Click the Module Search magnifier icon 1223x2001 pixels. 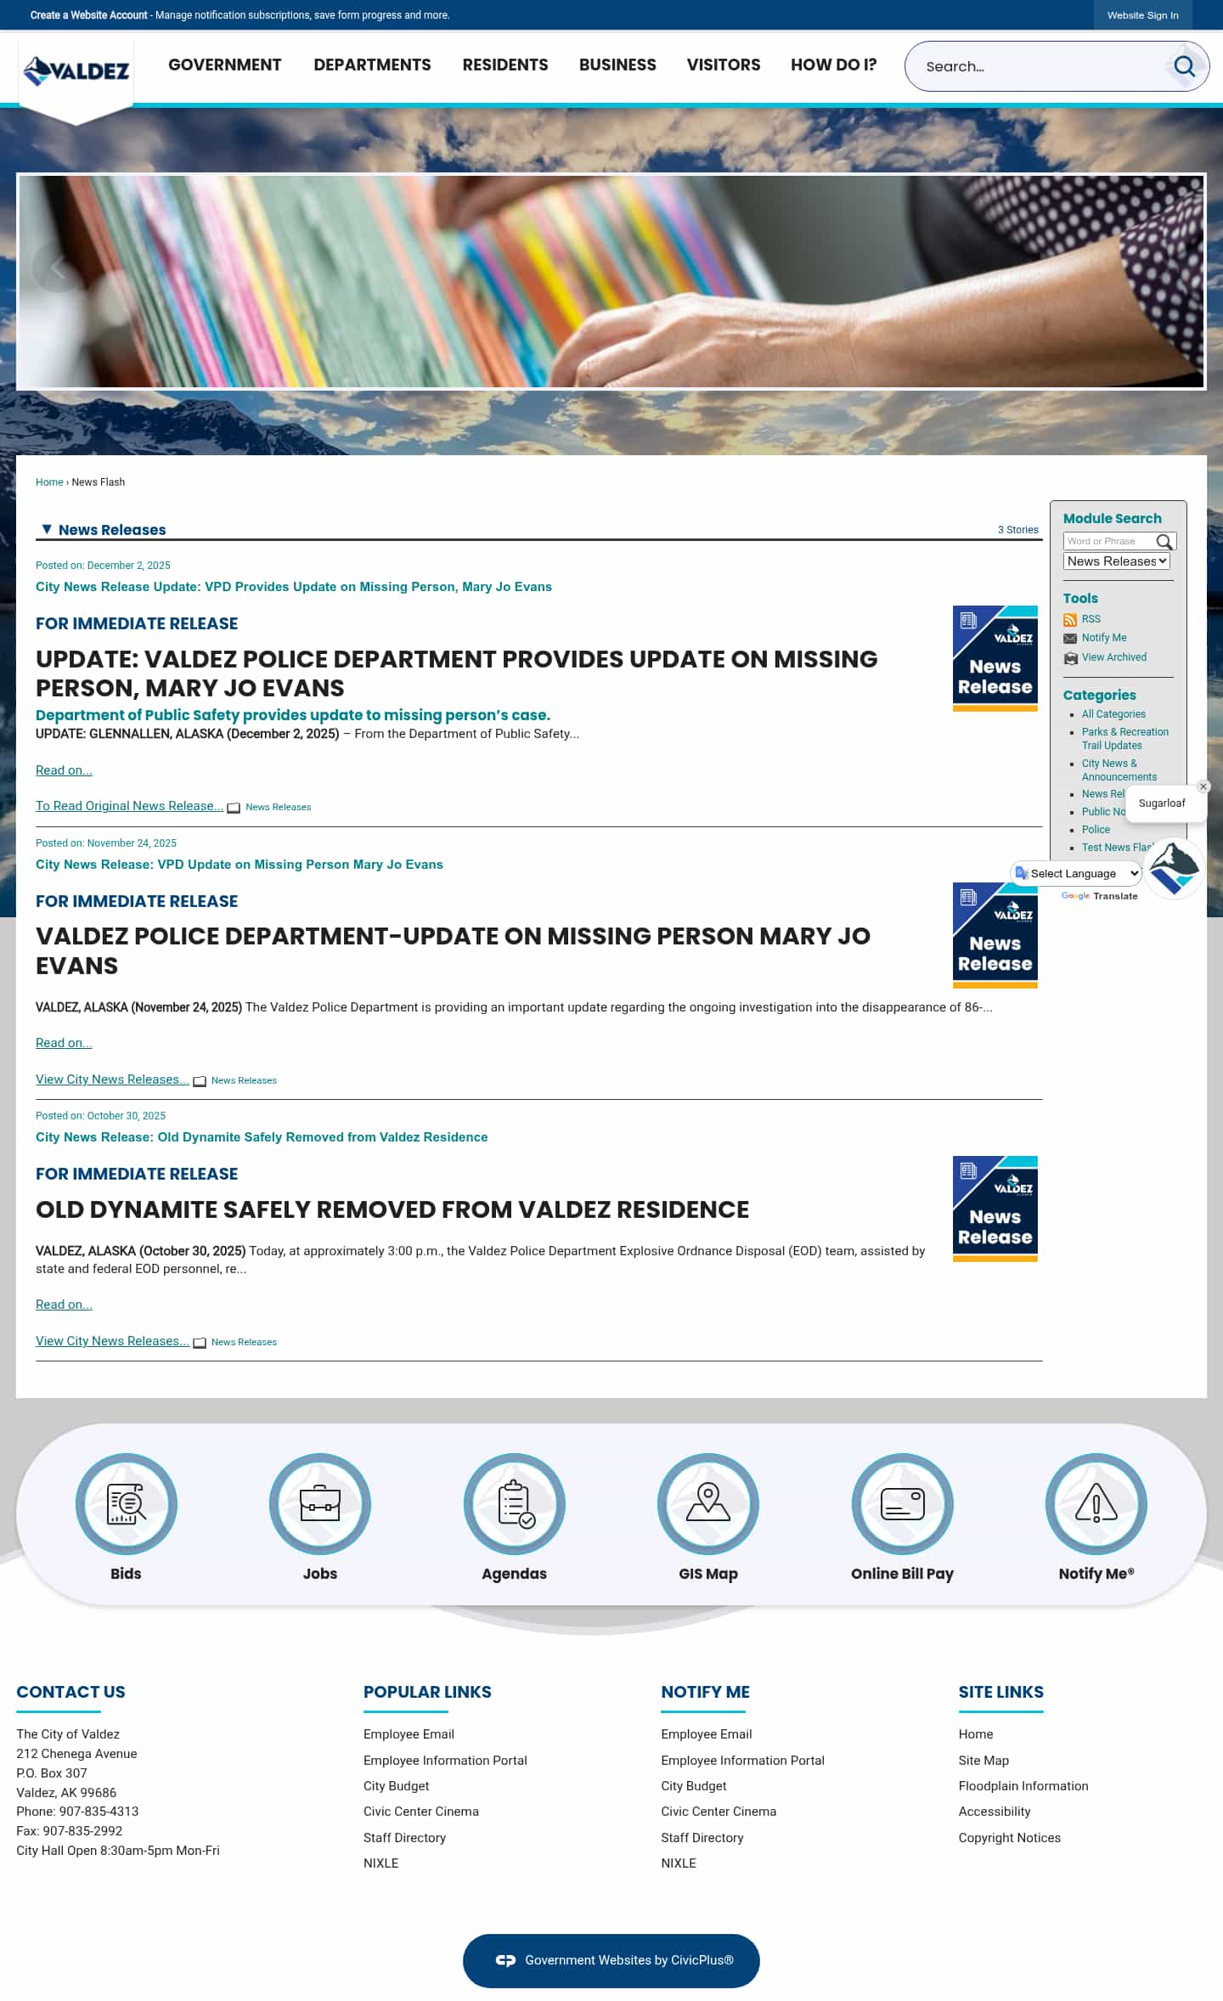1164,541
